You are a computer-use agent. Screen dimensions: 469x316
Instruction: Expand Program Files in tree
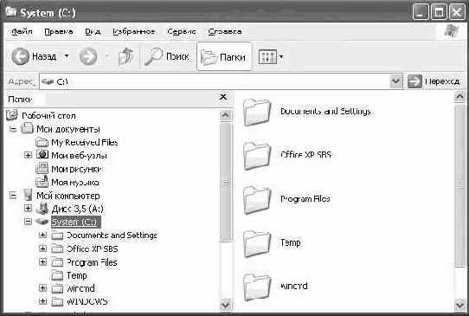42,262
